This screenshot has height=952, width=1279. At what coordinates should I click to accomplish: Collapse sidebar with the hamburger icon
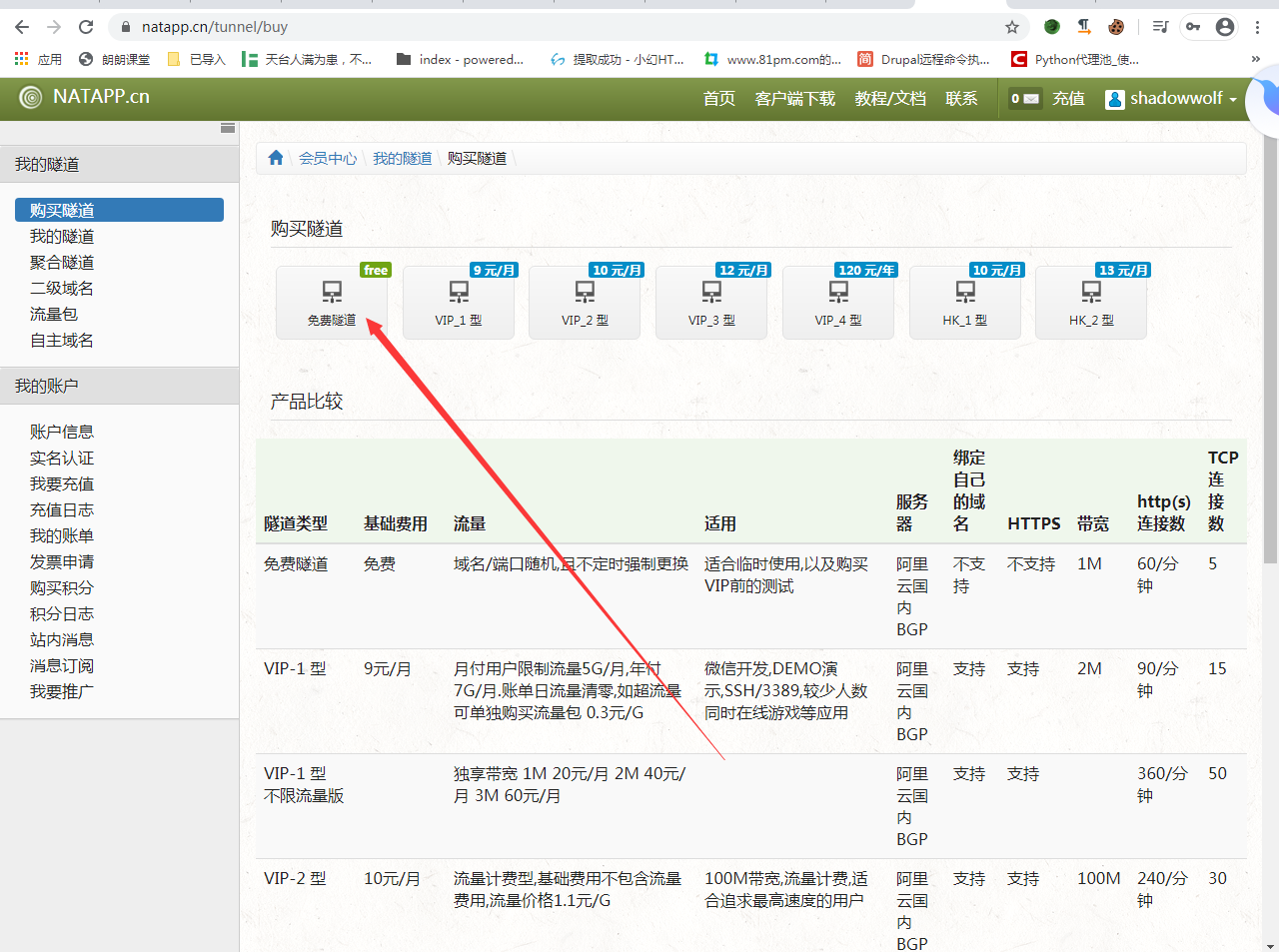tap(228, 128)
